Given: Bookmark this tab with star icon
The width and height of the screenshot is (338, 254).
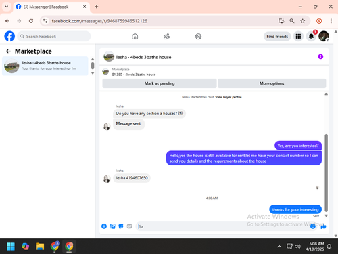Looking at the screenshot, I should [x=303, y=21].
